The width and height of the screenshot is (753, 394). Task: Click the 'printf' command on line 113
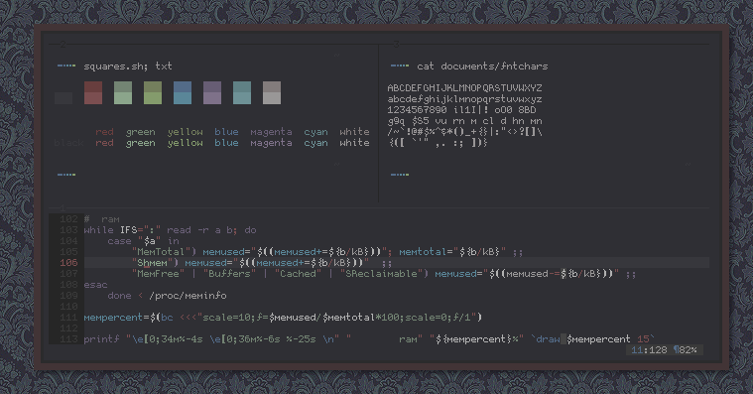point(101,339)
